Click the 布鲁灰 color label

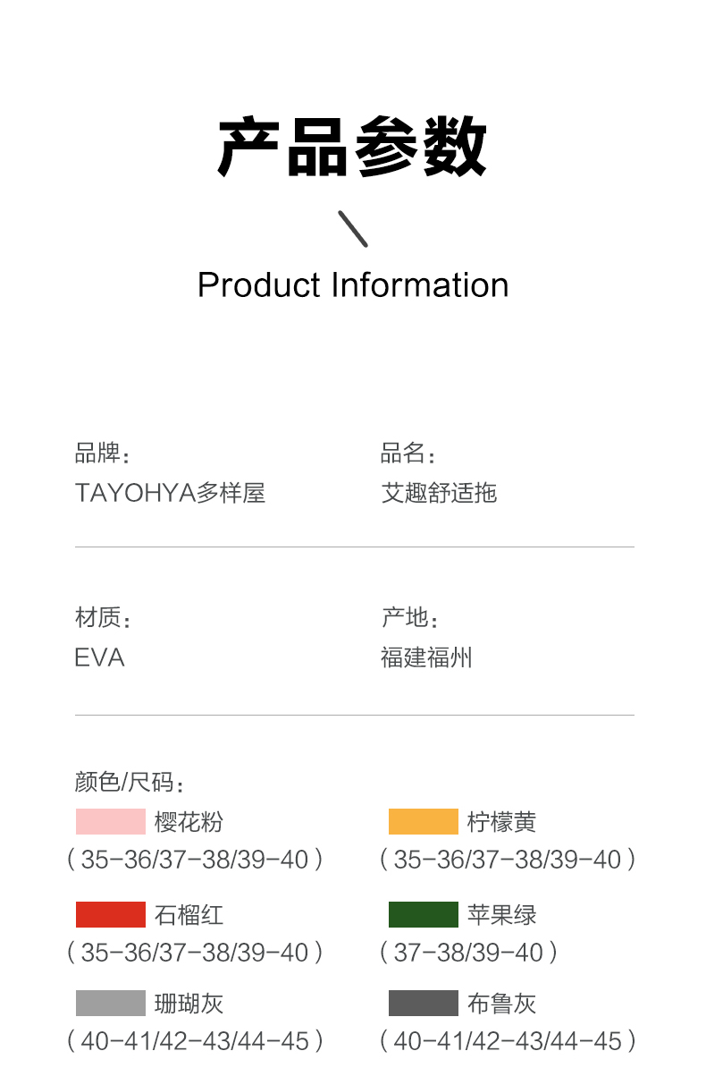(501, 1003)
